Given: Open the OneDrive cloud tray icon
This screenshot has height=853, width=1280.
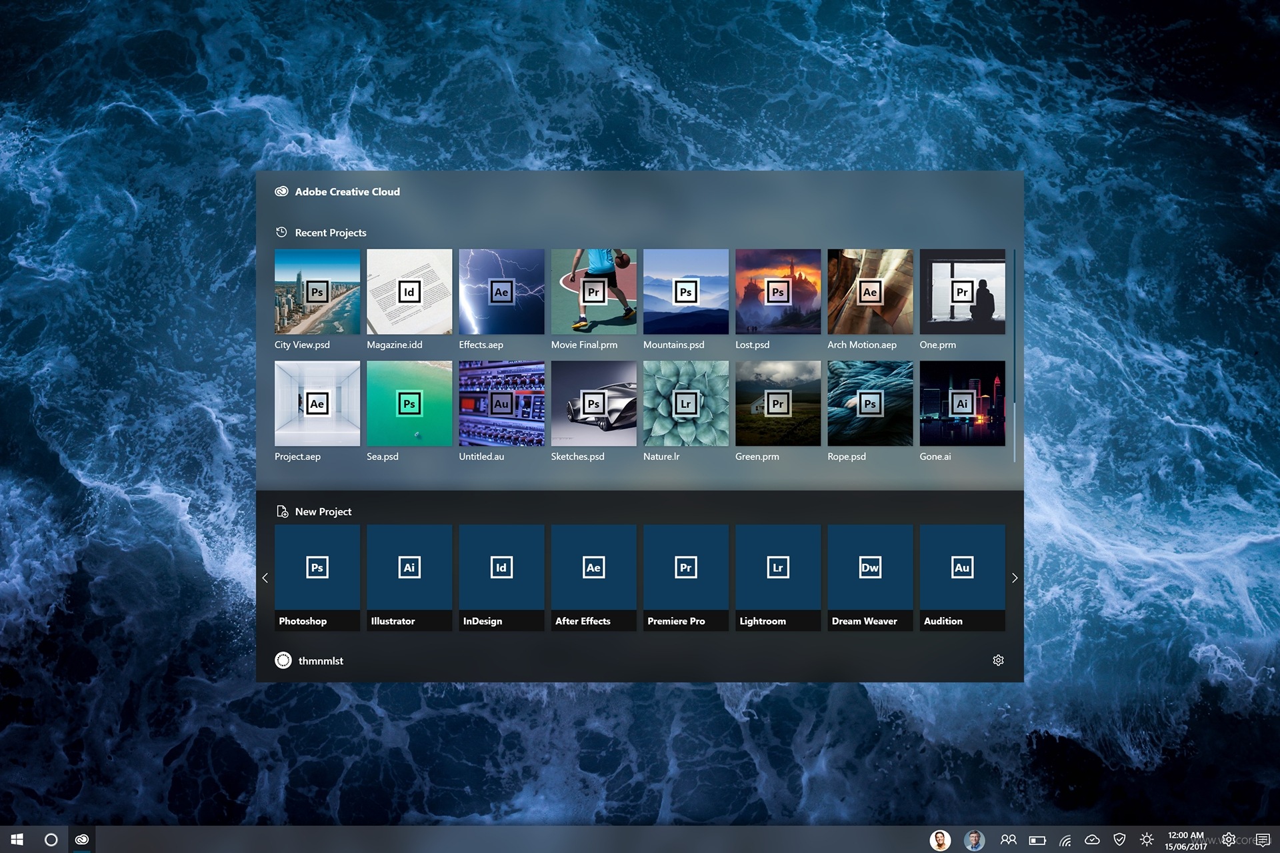Looking at the screenshot, I should tap(1092, 840).
